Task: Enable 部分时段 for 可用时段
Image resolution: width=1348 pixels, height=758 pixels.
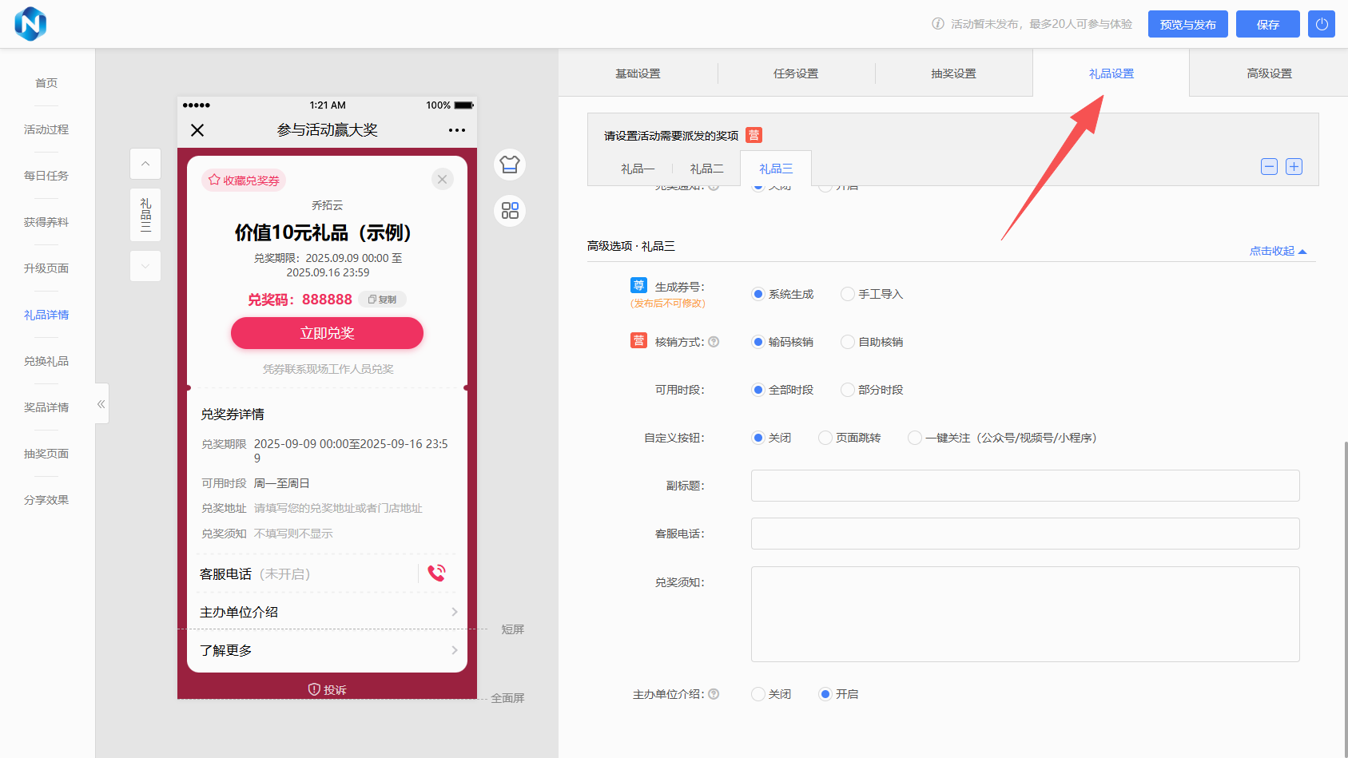Action: (x=847, y=390)
